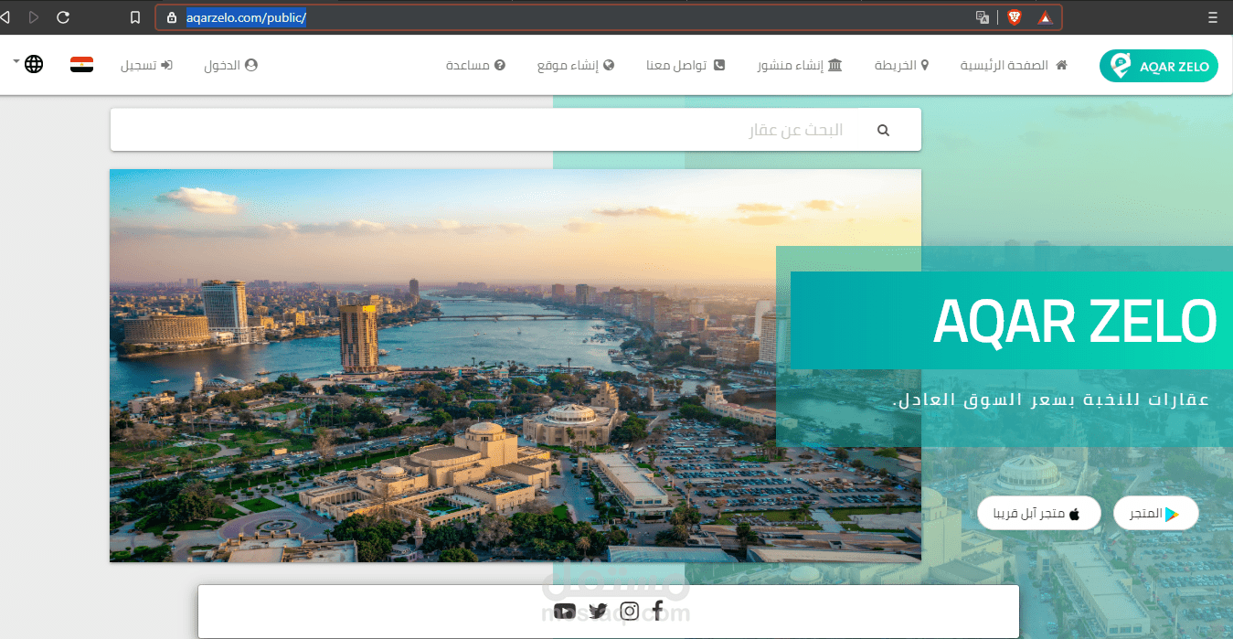Image resolution: width=1233 pixels, height=639 pixels.
Task: Open the الخريطة map page
Action: (902, 66)
